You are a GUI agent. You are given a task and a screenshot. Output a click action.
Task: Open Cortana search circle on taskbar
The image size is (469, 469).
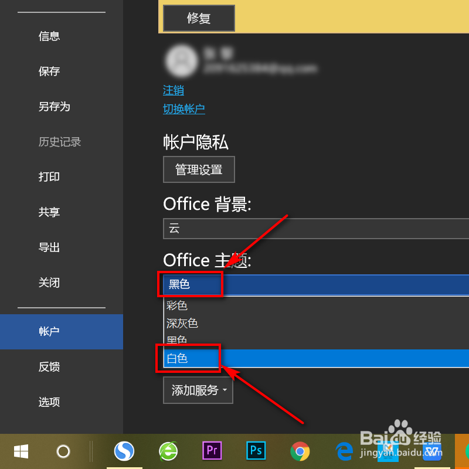click(63, 451)
